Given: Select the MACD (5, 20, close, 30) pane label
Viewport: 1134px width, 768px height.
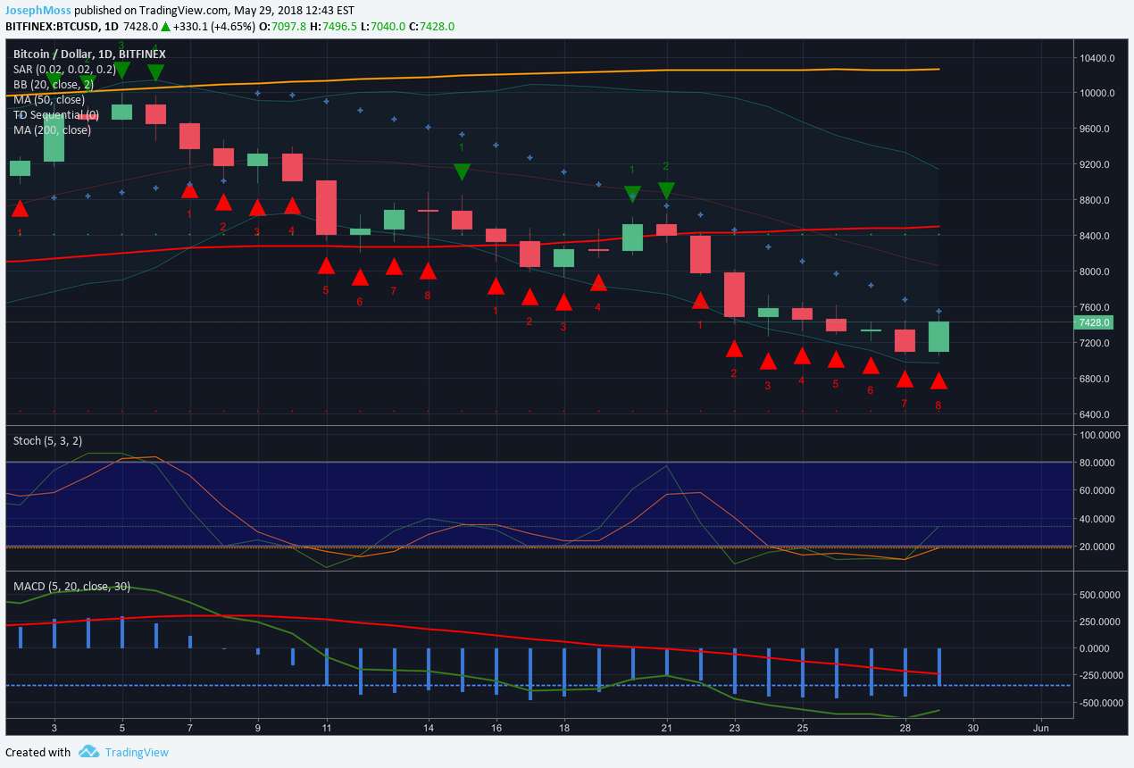Looking at the screenshot, I should tap(72, 586).
